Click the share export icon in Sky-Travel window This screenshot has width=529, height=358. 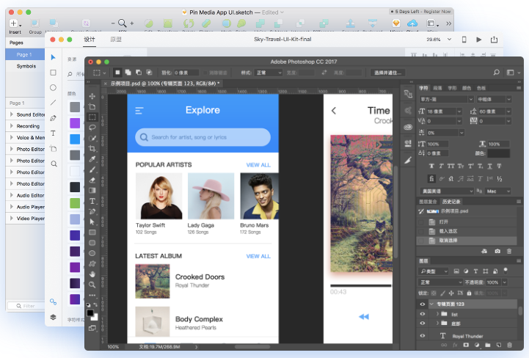(x=494, y=40)
